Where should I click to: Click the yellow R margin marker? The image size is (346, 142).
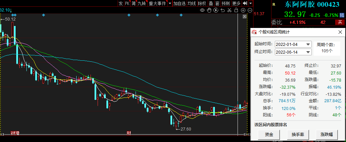pos(274,4)
